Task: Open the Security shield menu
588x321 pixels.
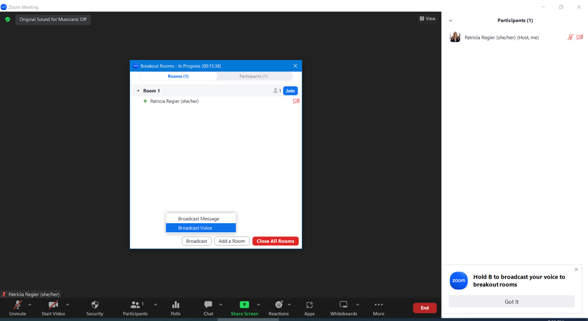Action: pos(95,308)
